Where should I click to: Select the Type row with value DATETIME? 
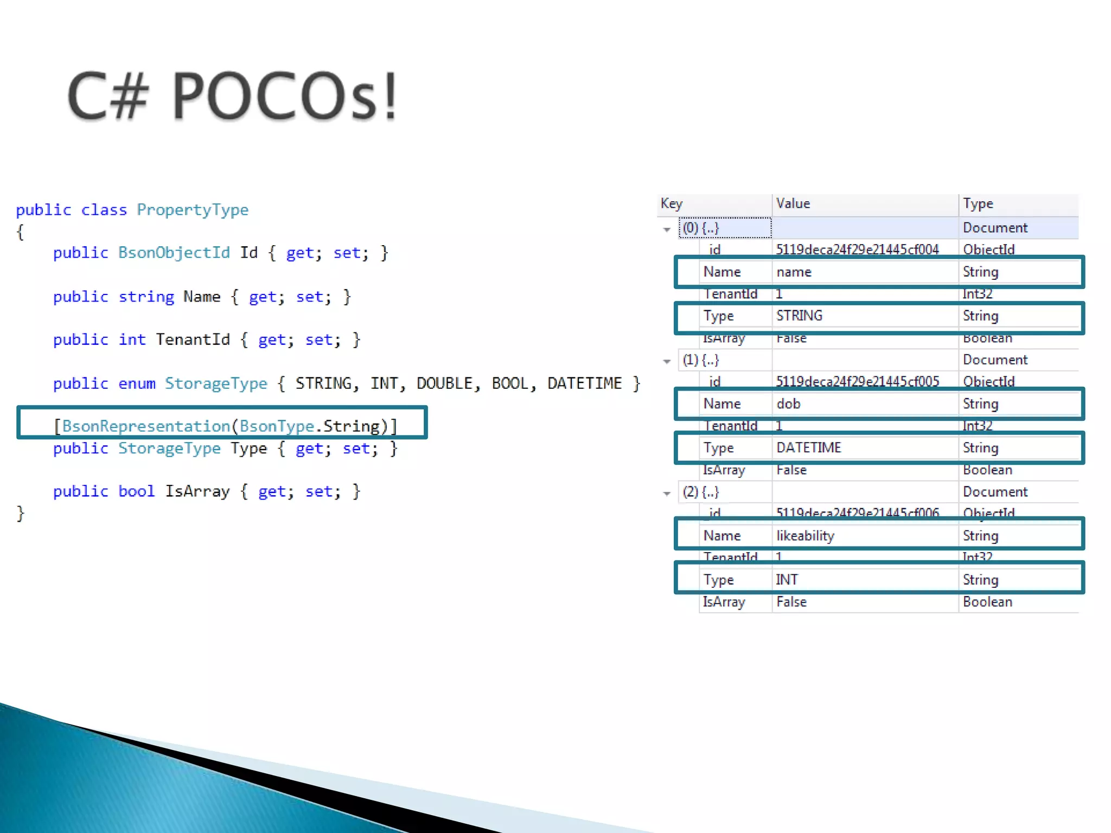point(808,448)
